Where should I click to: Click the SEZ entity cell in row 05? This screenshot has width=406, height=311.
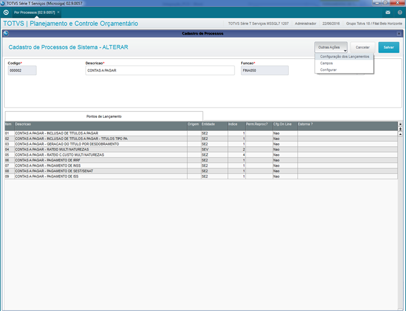pyautogui.click(x=214, y=155)
